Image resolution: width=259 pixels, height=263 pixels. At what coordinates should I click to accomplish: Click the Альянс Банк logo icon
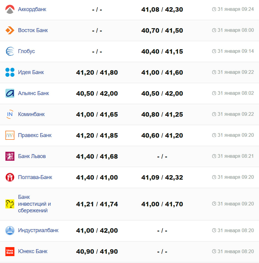10,93
